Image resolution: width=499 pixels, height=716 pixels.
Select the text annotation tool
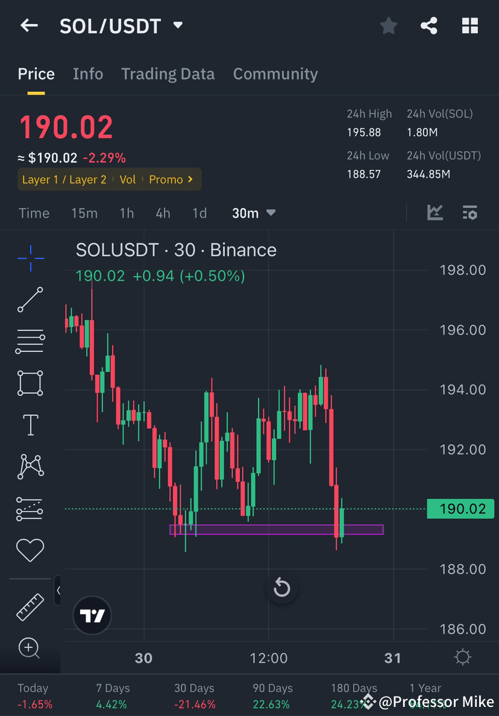click(30, 425)
